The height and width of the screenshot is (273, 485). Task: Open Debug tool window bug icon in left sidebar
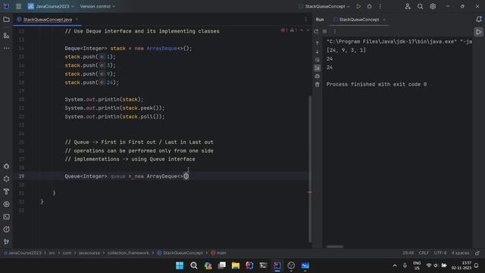tap(6, 167)
